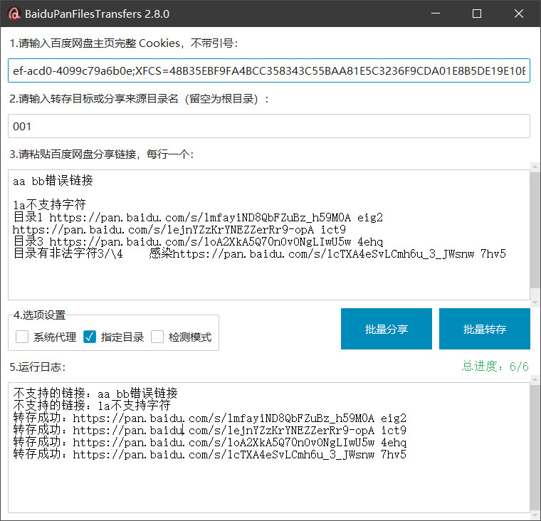Click log entry 转存成功 ending eig2
The image size is (541, 521).
click(x=210, y=419)
